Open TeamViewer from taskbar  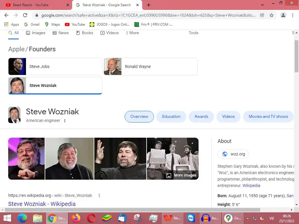[191, 218]
